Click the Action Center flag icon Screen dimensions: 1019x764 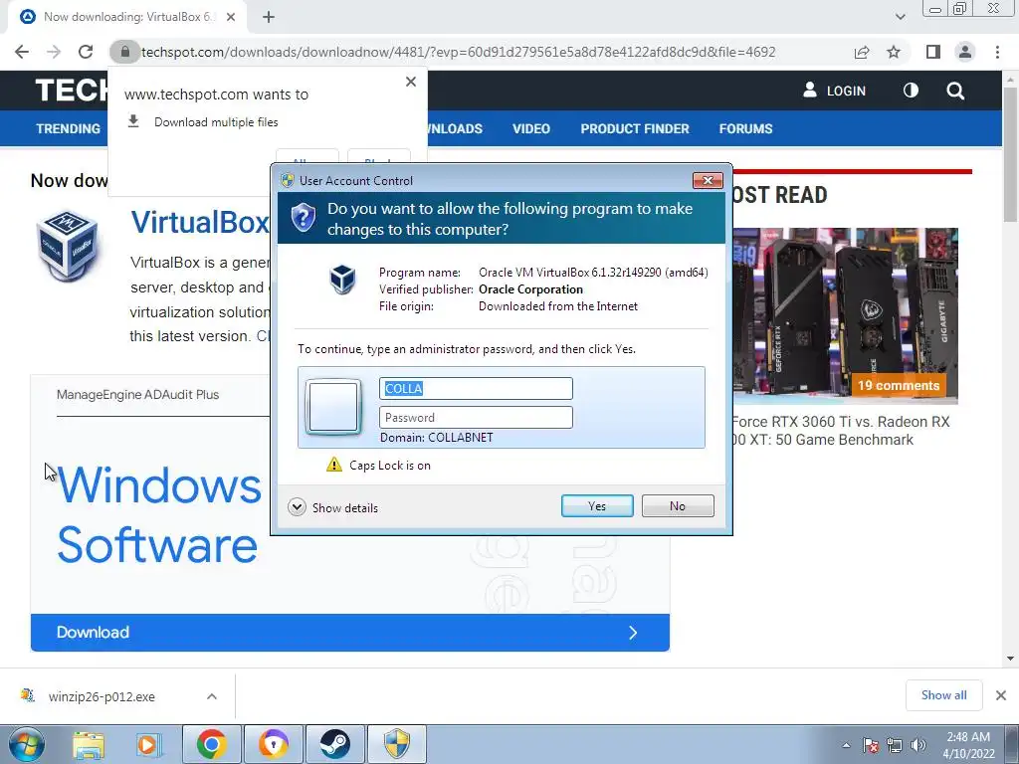[x=871, y=745]
